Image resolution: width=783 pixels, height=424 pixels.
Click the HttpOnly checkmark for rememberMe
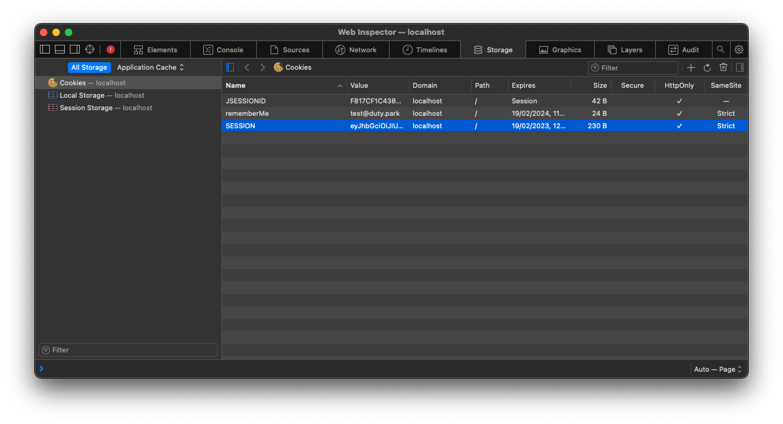[679, 113]
